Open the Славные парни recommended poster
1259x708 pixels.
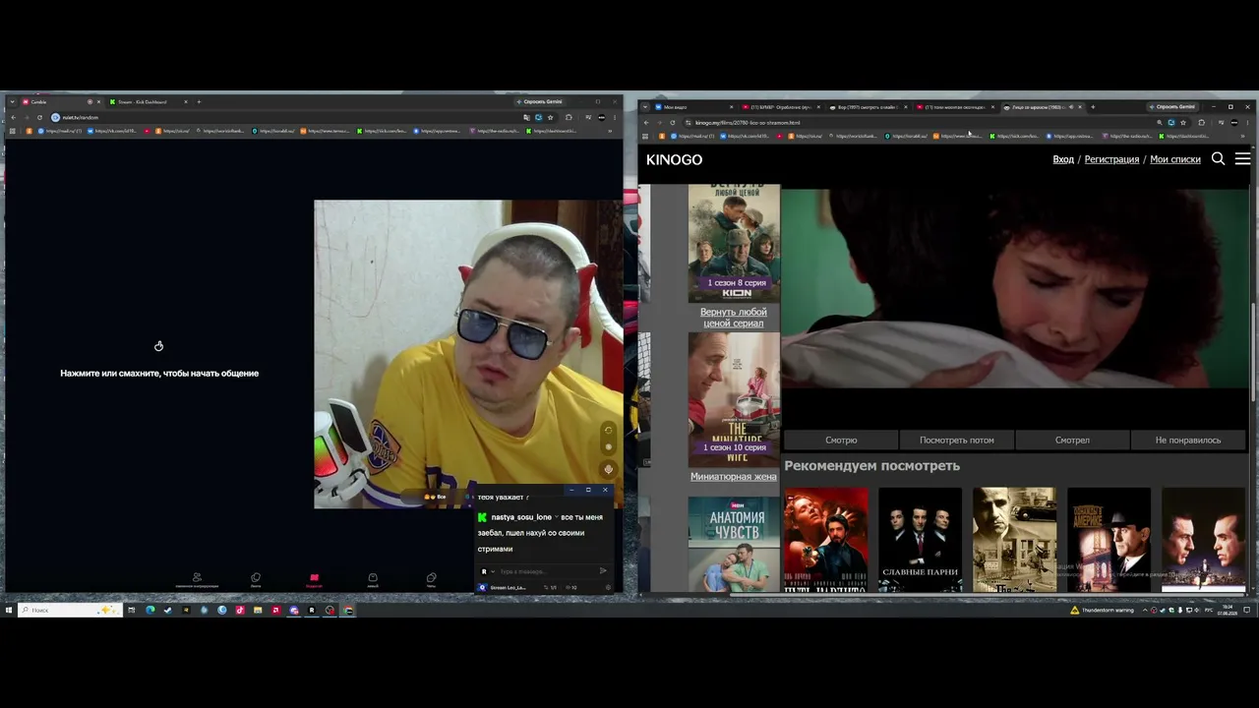coord(920,540)
